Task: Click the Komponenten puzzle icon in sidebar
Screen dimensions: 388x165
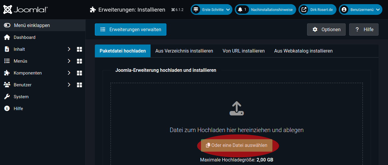Action: point(7,73)
